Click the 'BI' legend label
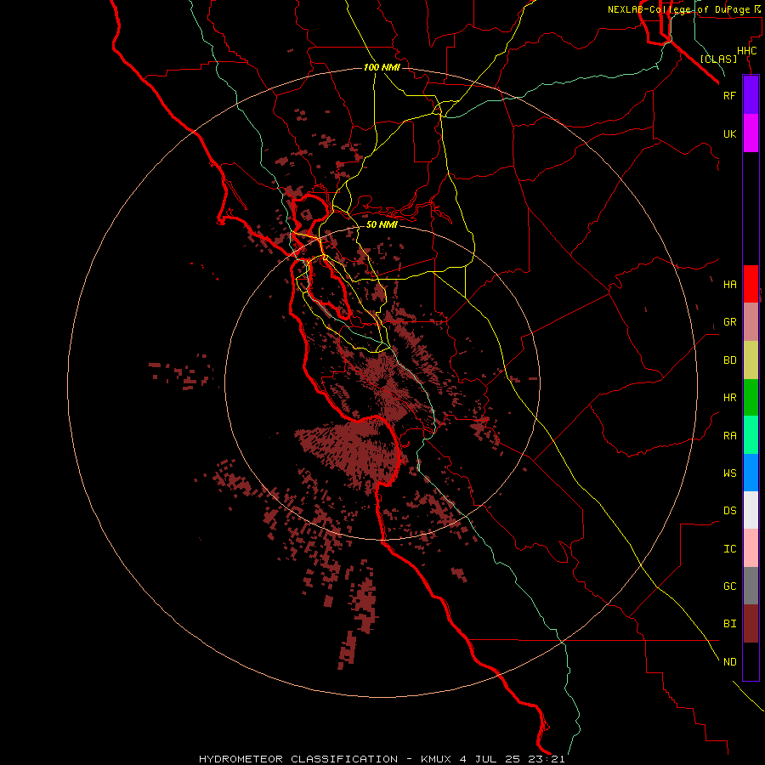Image resolution: width=765 pixels, height=765 pixels. [x=729, y=624]
